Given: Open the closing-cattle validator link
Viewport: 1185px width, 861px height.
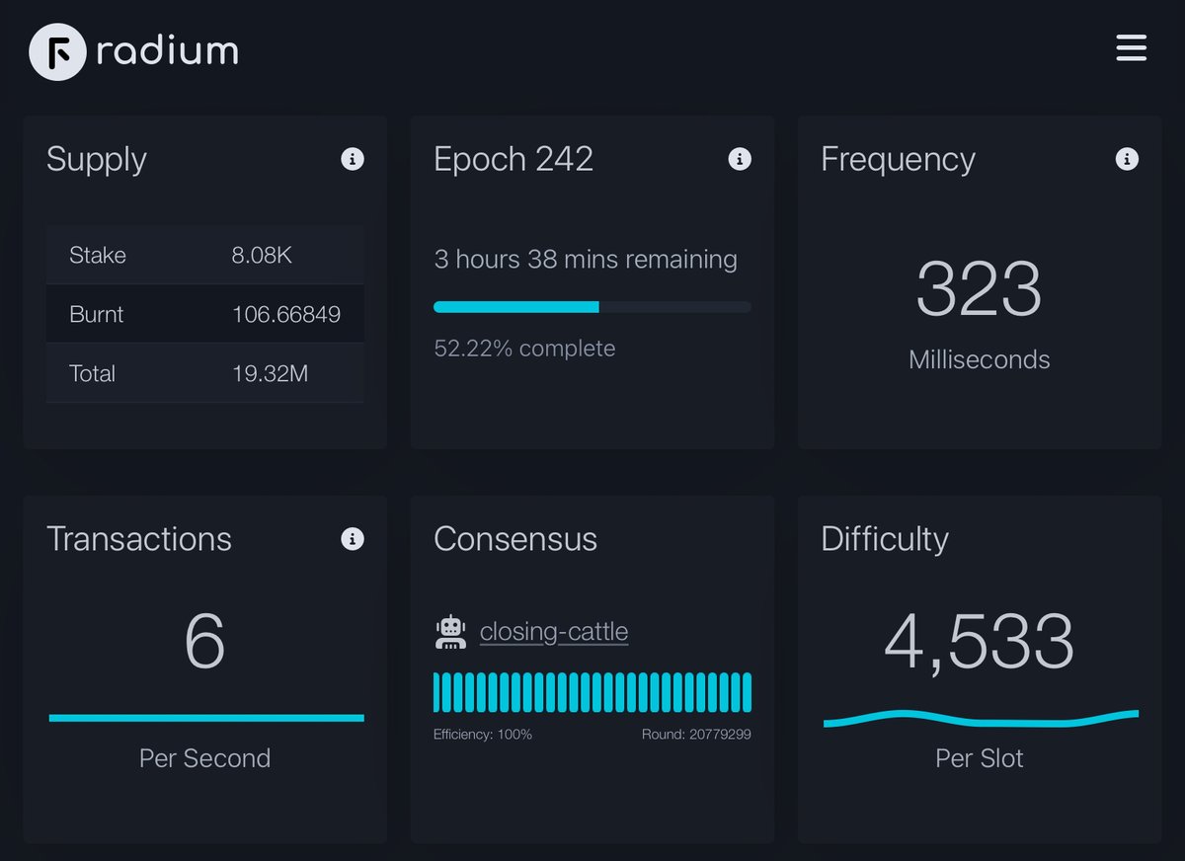Looking at the screenshot, I should pos(554,632).
